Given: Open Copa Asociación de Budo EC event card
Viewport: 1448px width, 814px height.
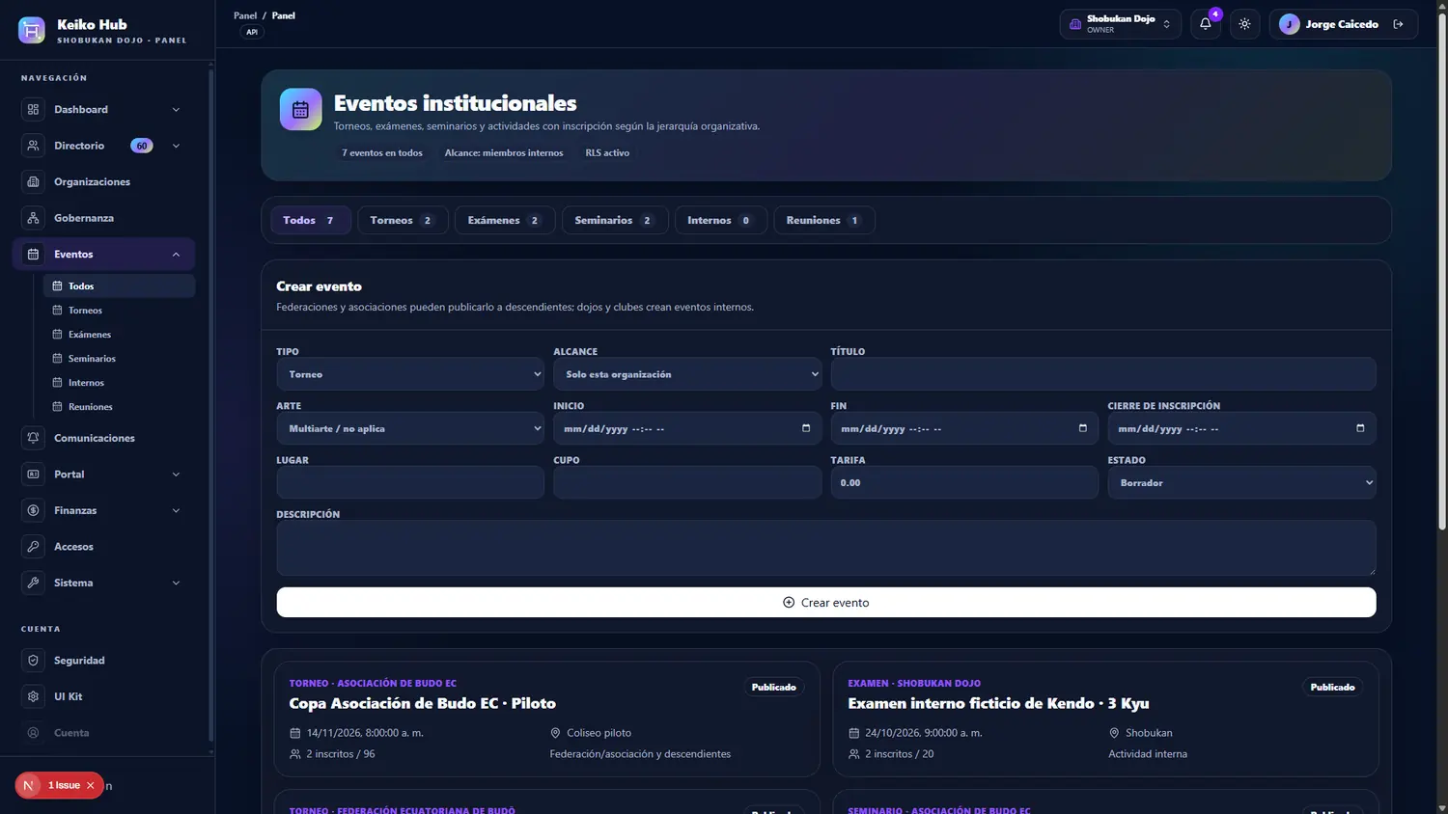Looking at the screenshot, I should point(547,719).
